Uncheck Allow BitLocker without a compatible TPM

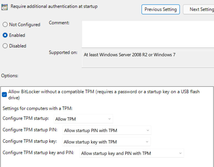pos(4,94)
